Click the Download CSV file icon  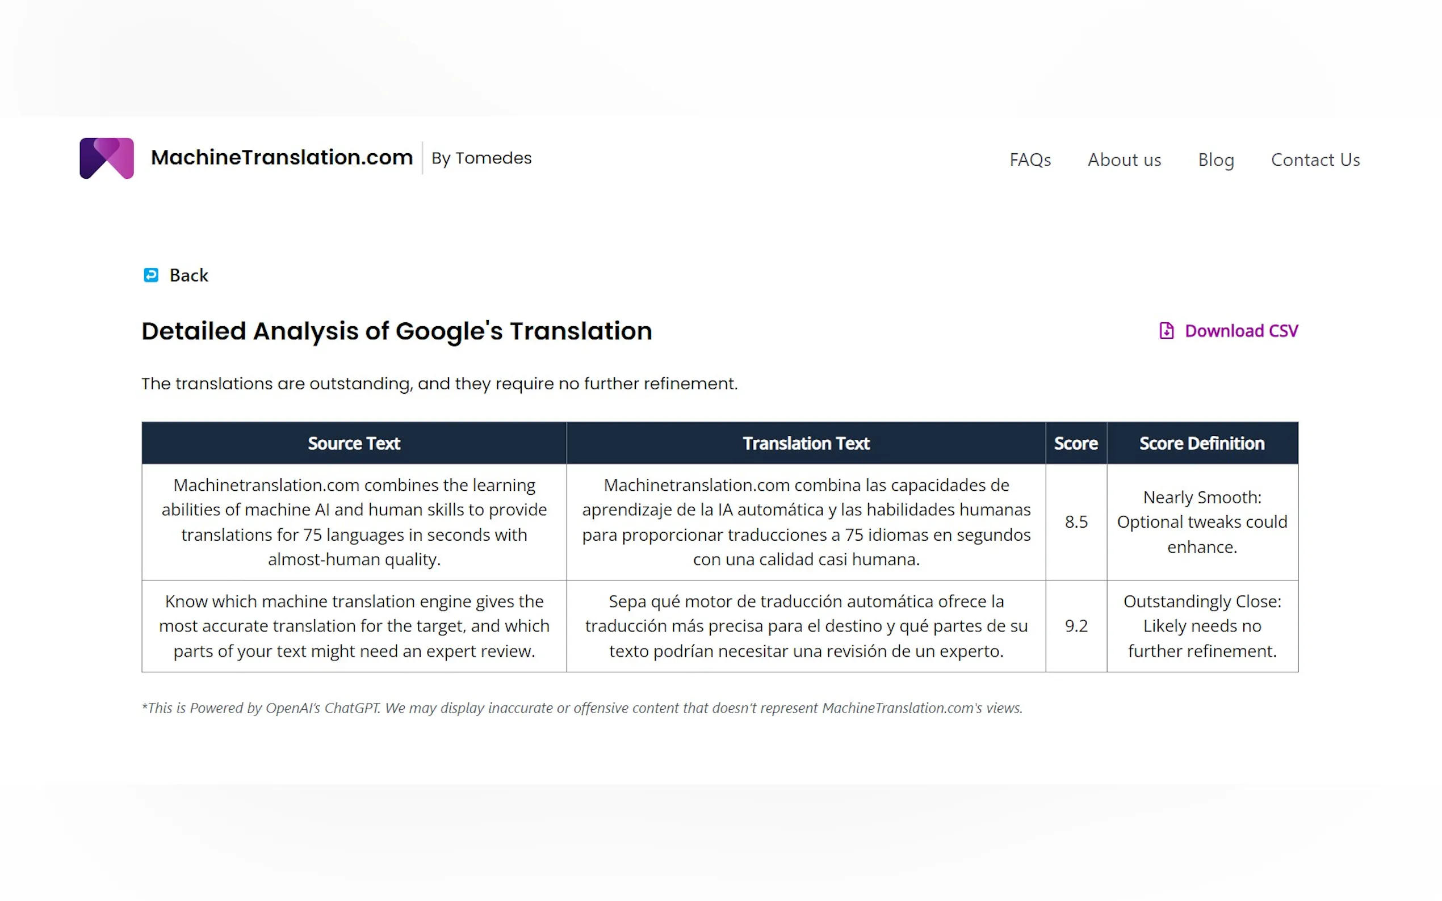click(1166, 331)
